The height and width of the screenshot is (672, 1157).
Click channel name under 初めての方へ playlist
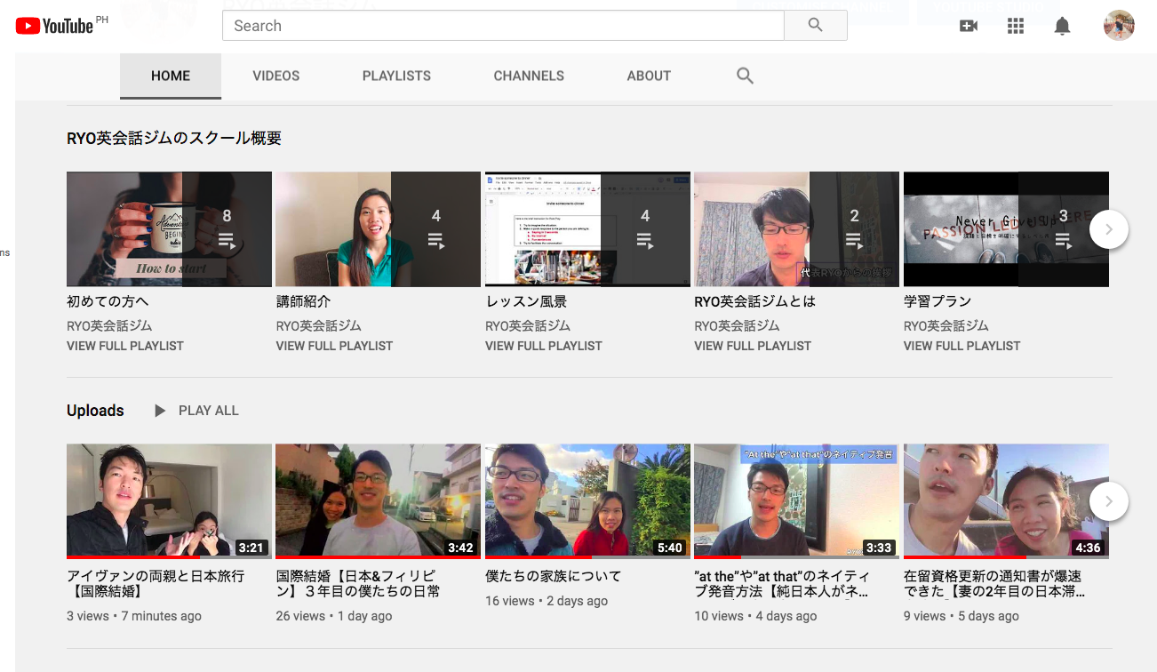click(x=109, y=325)
